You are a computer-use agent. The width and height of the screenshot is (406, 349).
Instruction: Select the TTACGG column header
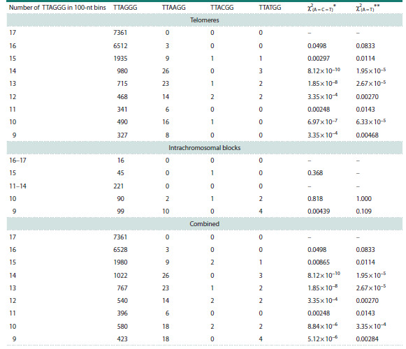pos(222,8)
